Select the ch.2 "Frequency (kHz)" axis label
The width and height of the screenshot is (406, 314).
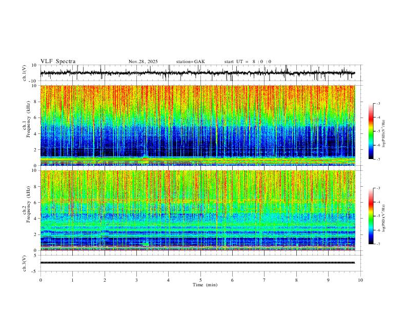click(x=29, y=204)
